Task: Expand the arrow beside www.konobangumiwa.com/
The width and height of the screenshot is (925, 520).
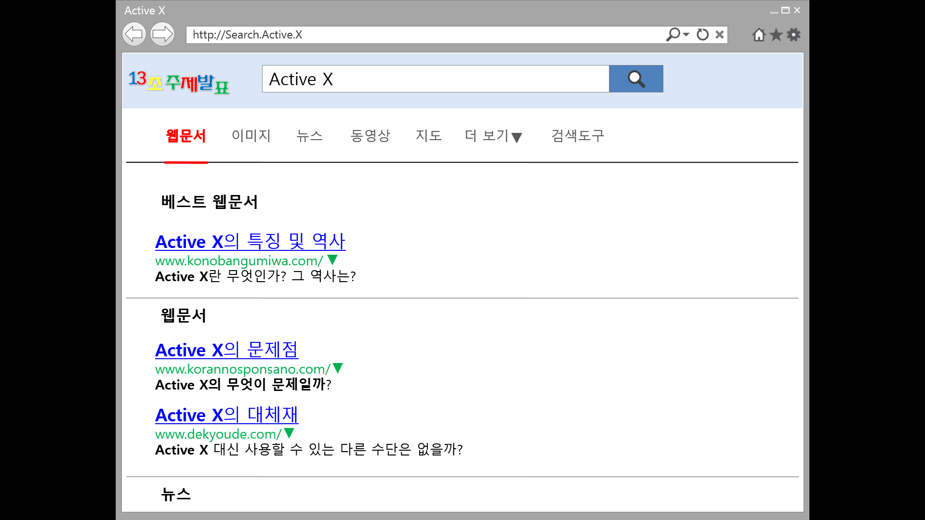Action: [x=332, y=260]
